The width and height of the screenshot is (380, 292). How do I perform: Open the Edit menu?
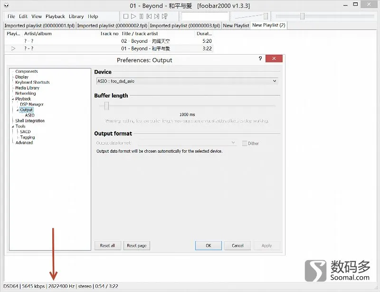pyautogui.click(x=23, y=16)
